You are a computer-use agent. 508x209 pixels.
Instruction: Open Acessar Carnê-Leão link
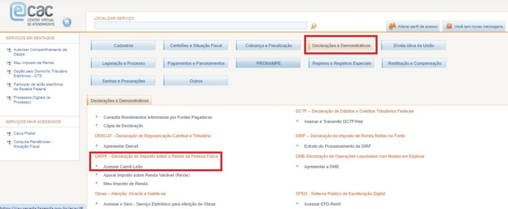coord(123,166)
